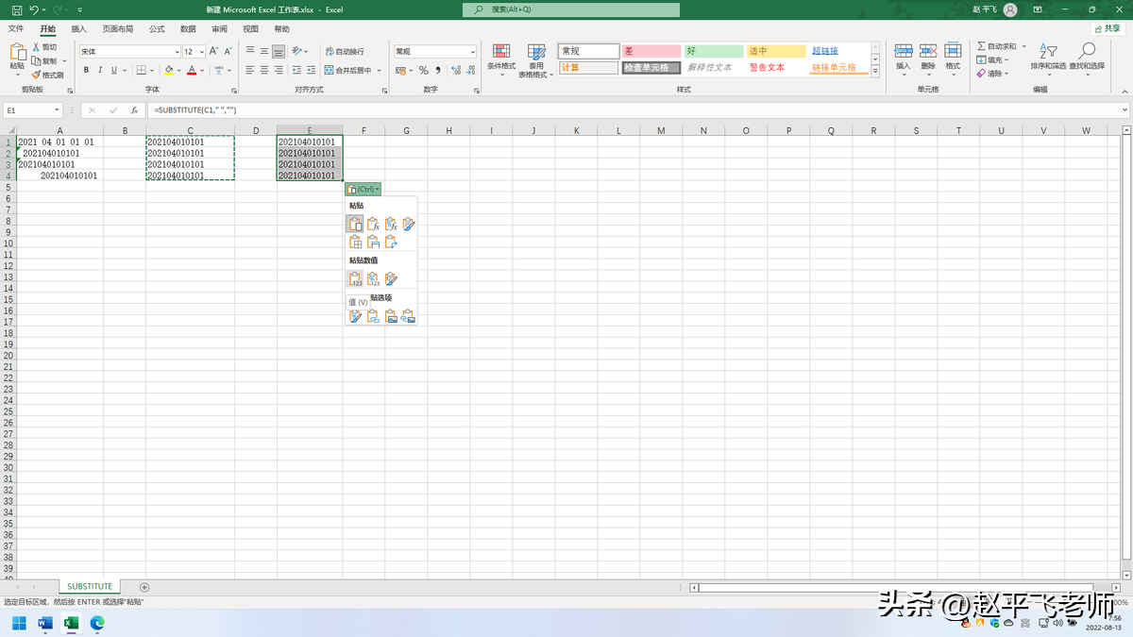Click the 共享 (Share) button
The image size is (1133, 637).
pyautogui.click(x=1106, y=29)
